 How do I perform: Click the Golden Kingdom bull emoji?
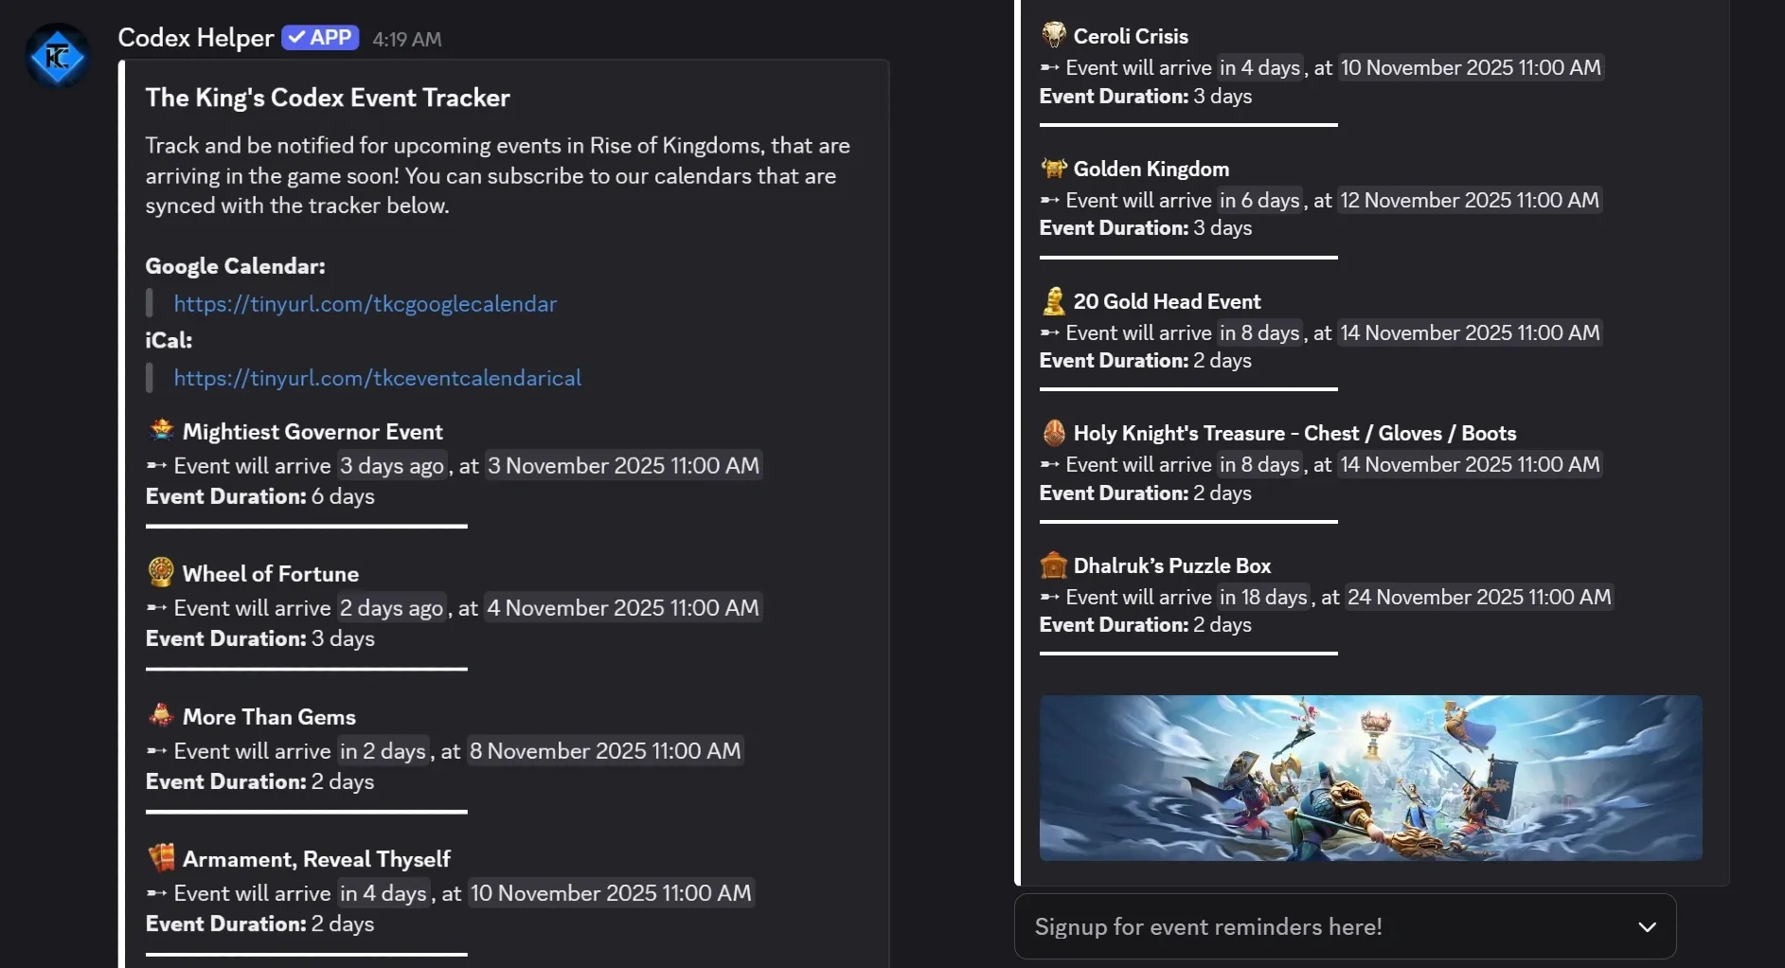point(1053,168)
